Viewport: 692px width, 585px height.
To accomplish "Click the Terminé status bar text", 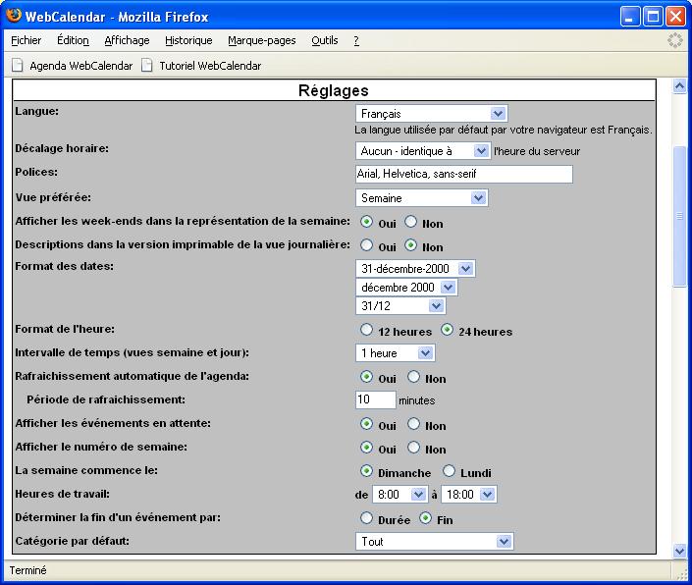I will point(27,570).
